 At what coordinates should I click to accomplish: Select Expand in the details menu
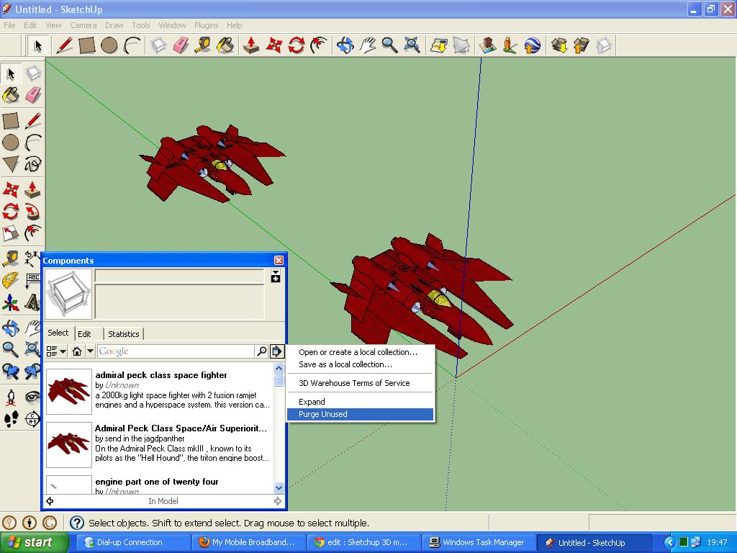360,402
